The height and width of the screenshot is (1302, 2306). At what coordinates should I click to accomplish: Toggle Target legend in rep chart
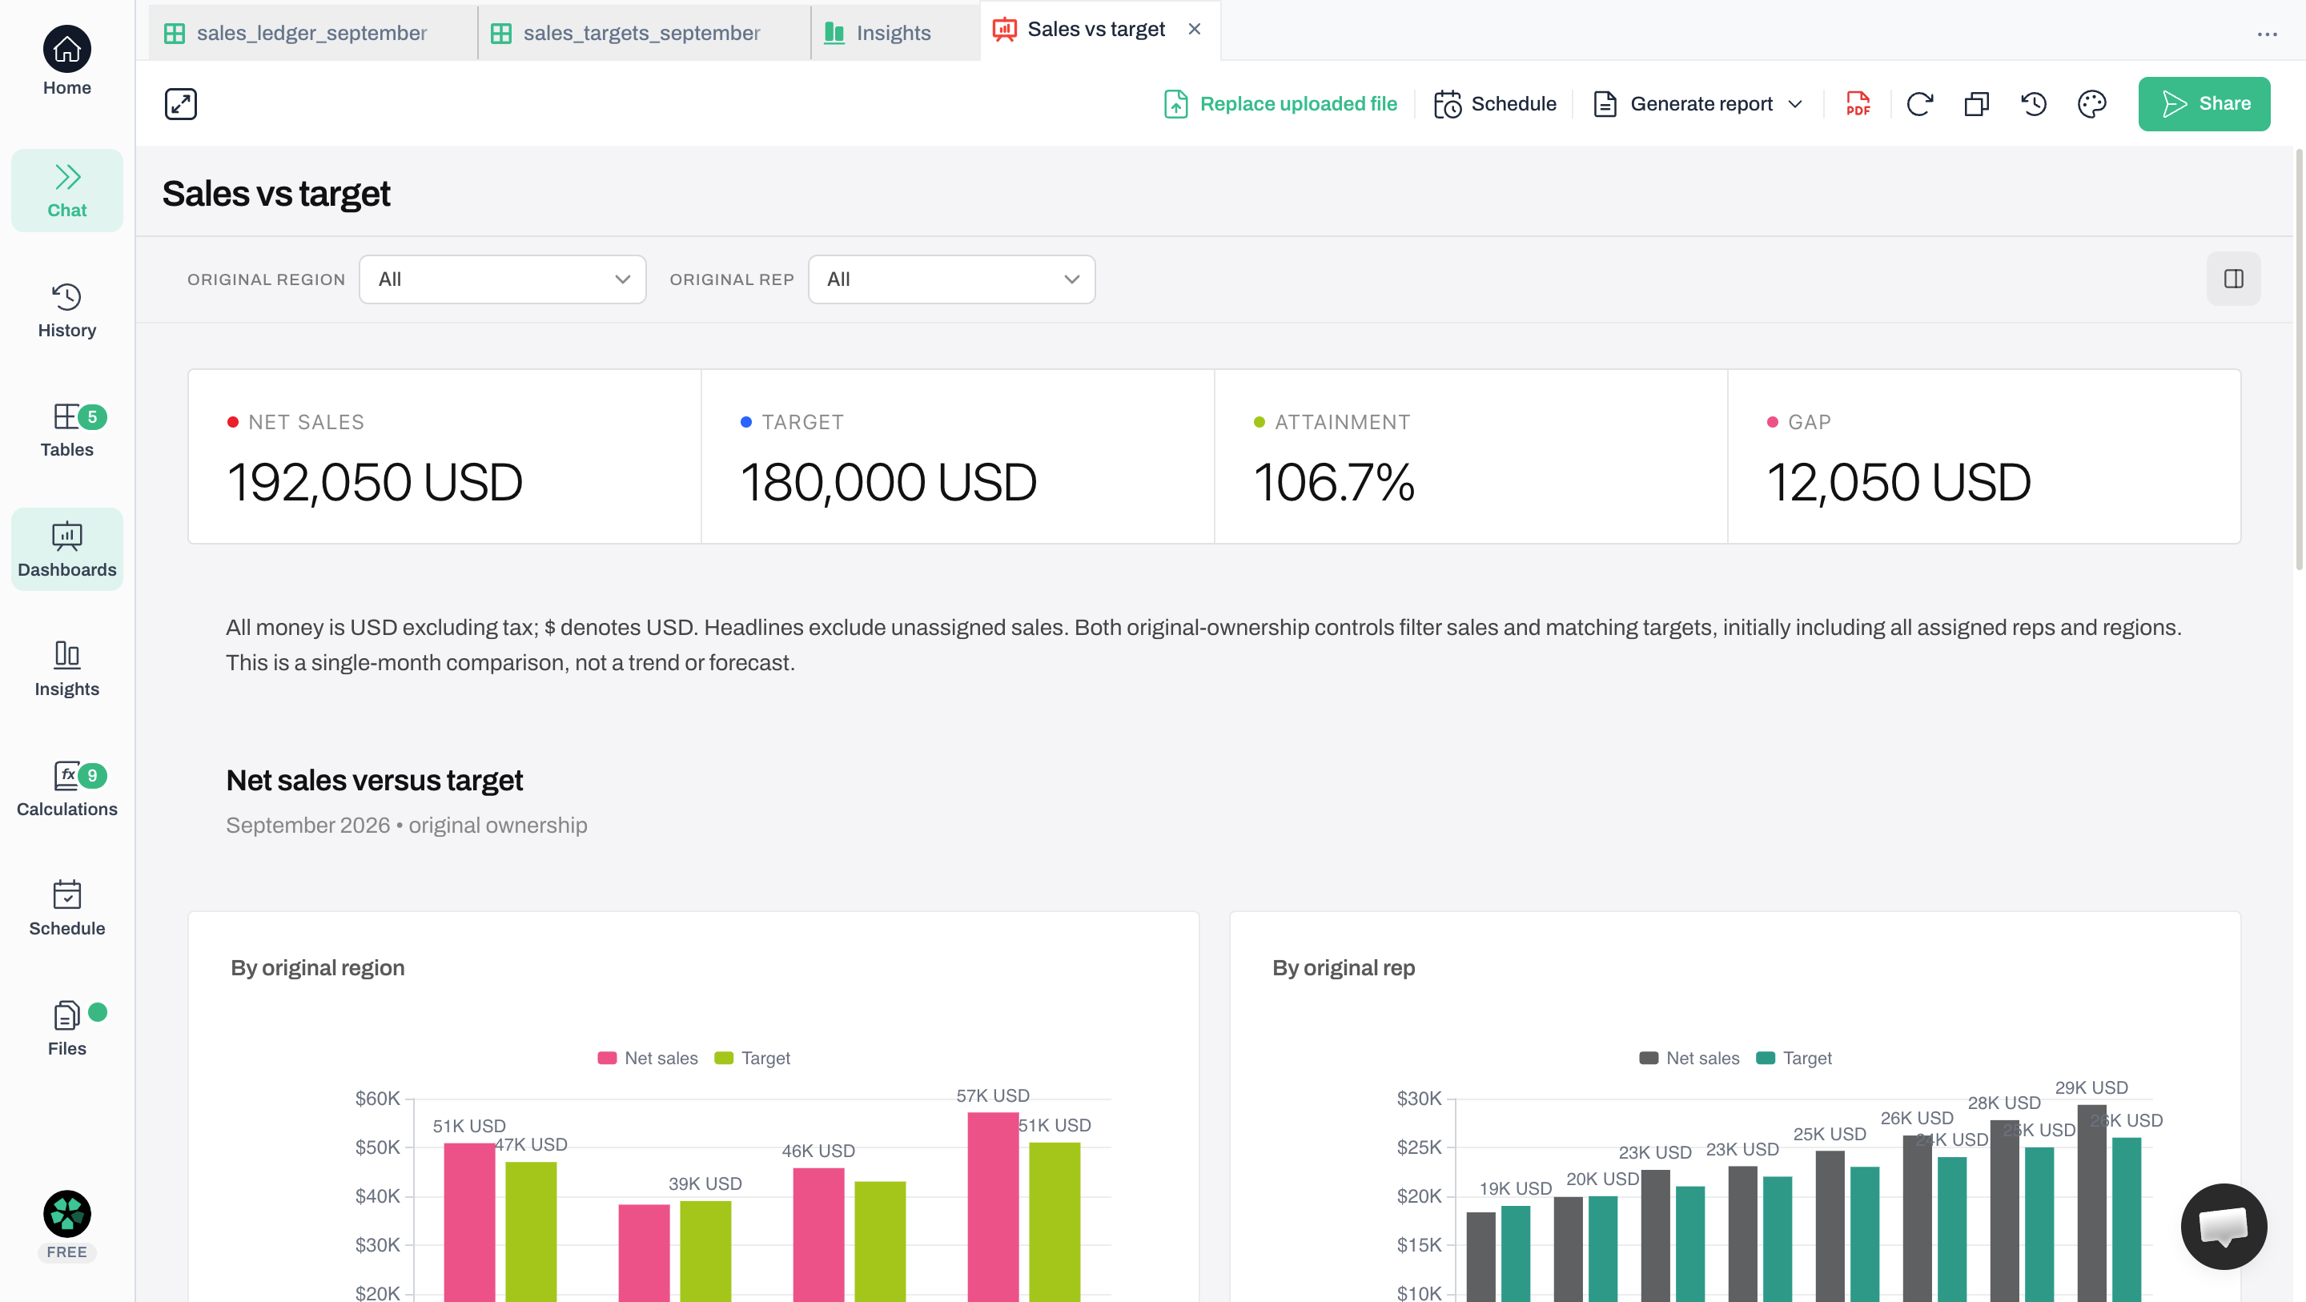1795,1059
